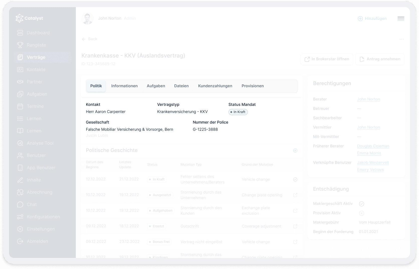Screen dimensions: 419x269
Task: Click plus icon beside Politische Geschichte
Action: tap(295, 151)
